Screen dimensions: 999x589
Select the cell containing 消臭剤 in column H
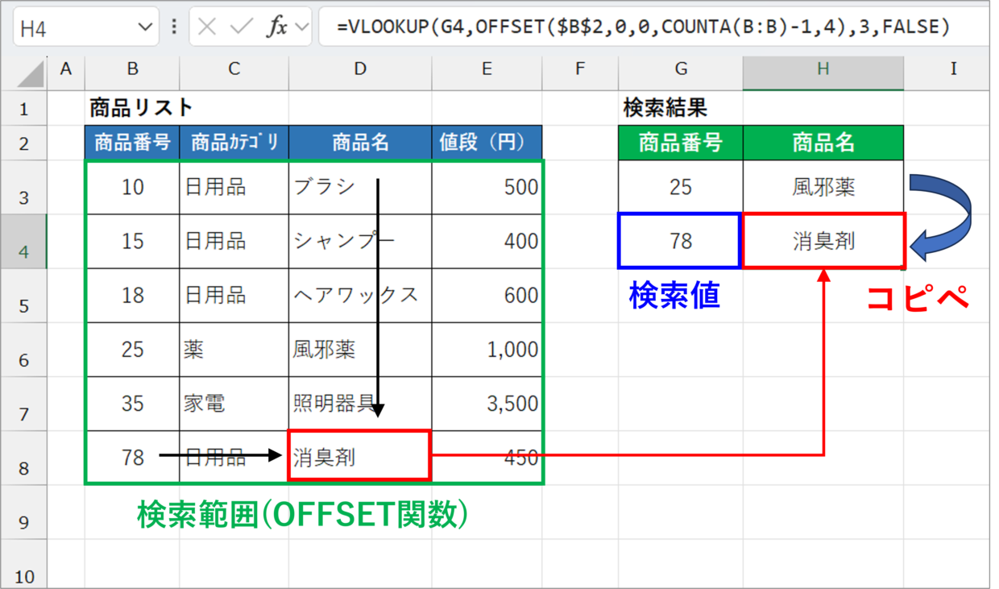(823, 241)
